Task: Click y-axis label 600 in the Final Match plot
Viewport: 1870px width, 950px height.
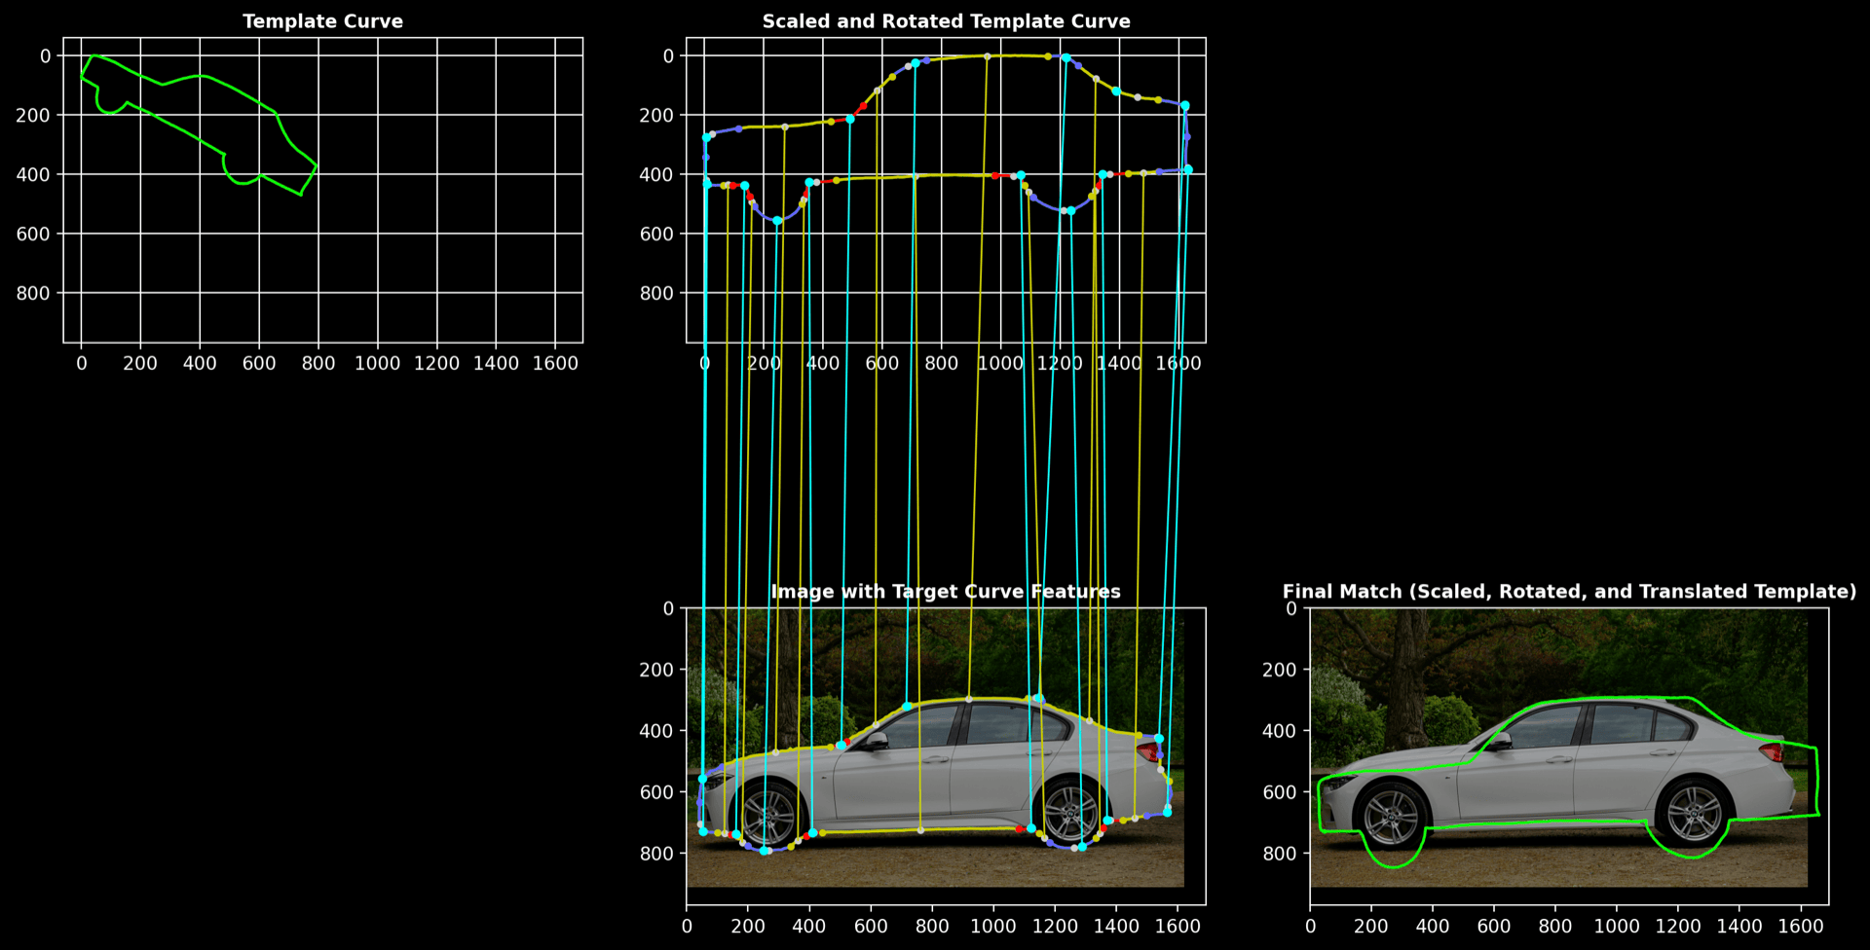Action: (x=1280, y=792)
